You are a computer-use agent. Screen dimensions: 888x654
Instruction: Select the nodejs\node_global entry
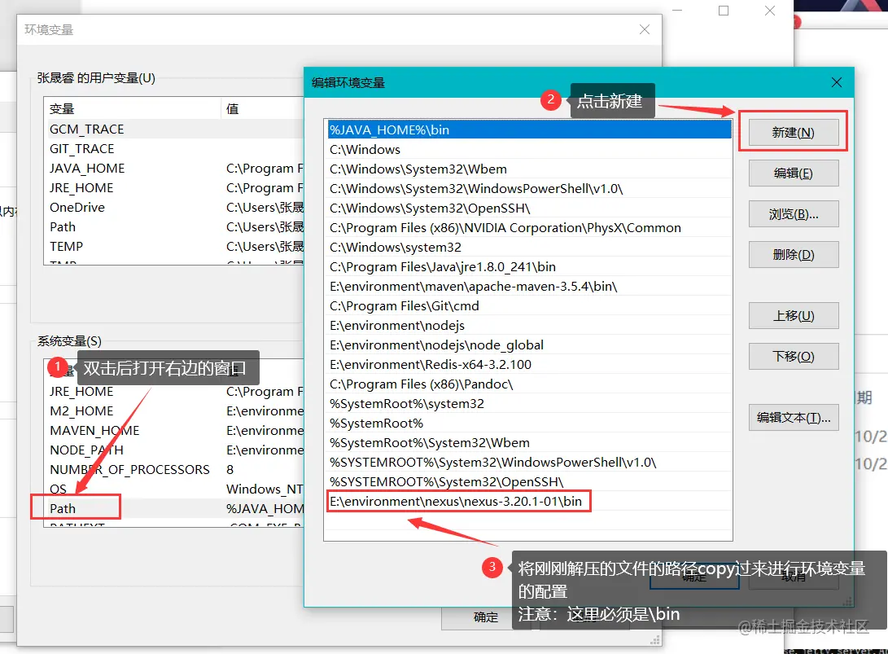529,345
